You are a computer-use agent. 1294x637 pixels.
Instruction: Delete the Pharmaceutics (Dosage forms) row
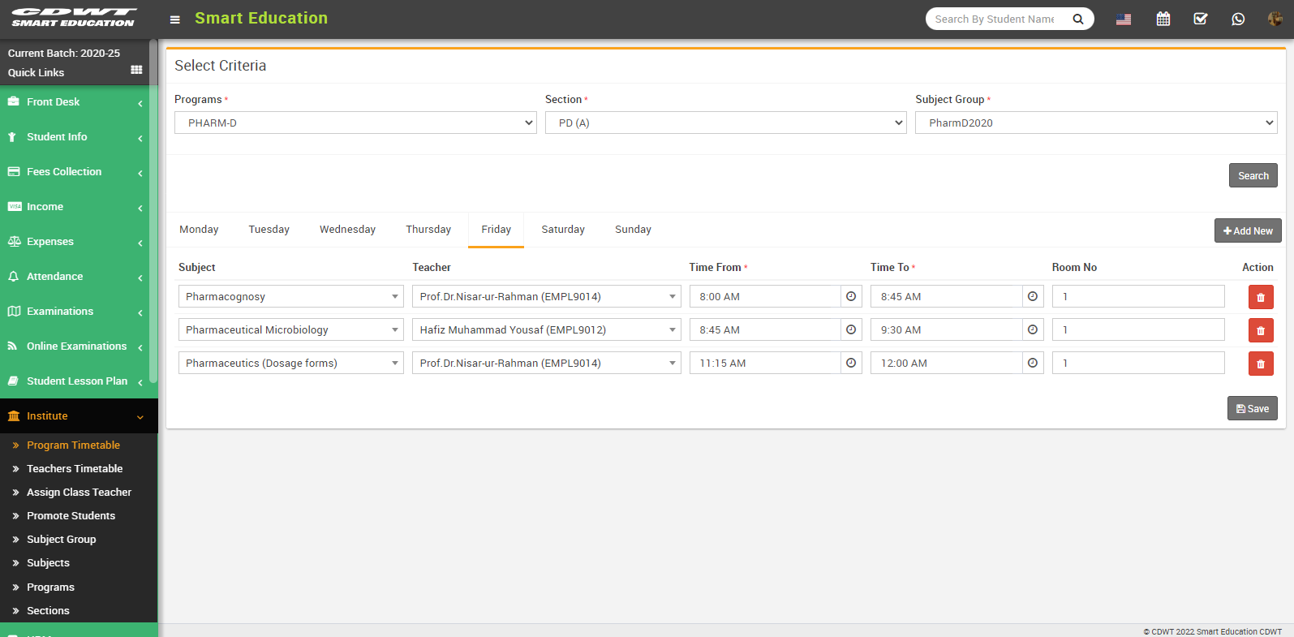1261,364
